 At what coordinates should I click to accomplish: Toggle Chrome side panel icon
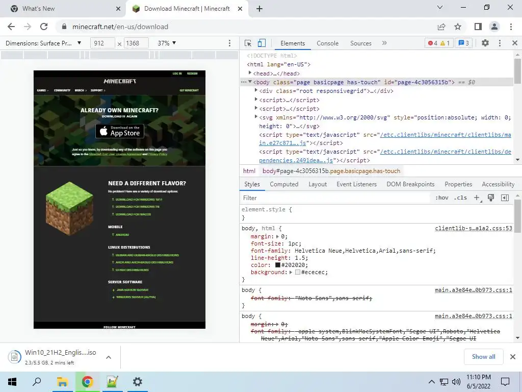point(478,27)
